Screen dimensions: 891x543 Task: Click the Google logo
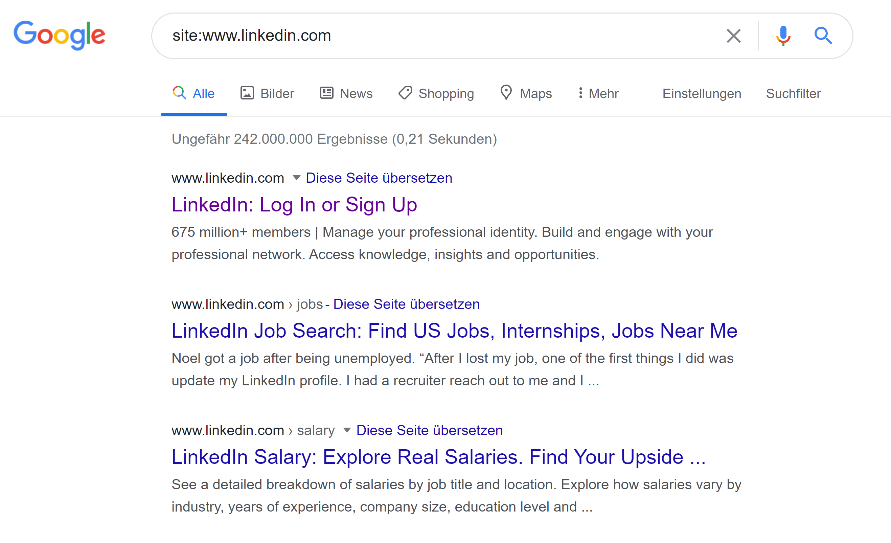tap(60, 36)
